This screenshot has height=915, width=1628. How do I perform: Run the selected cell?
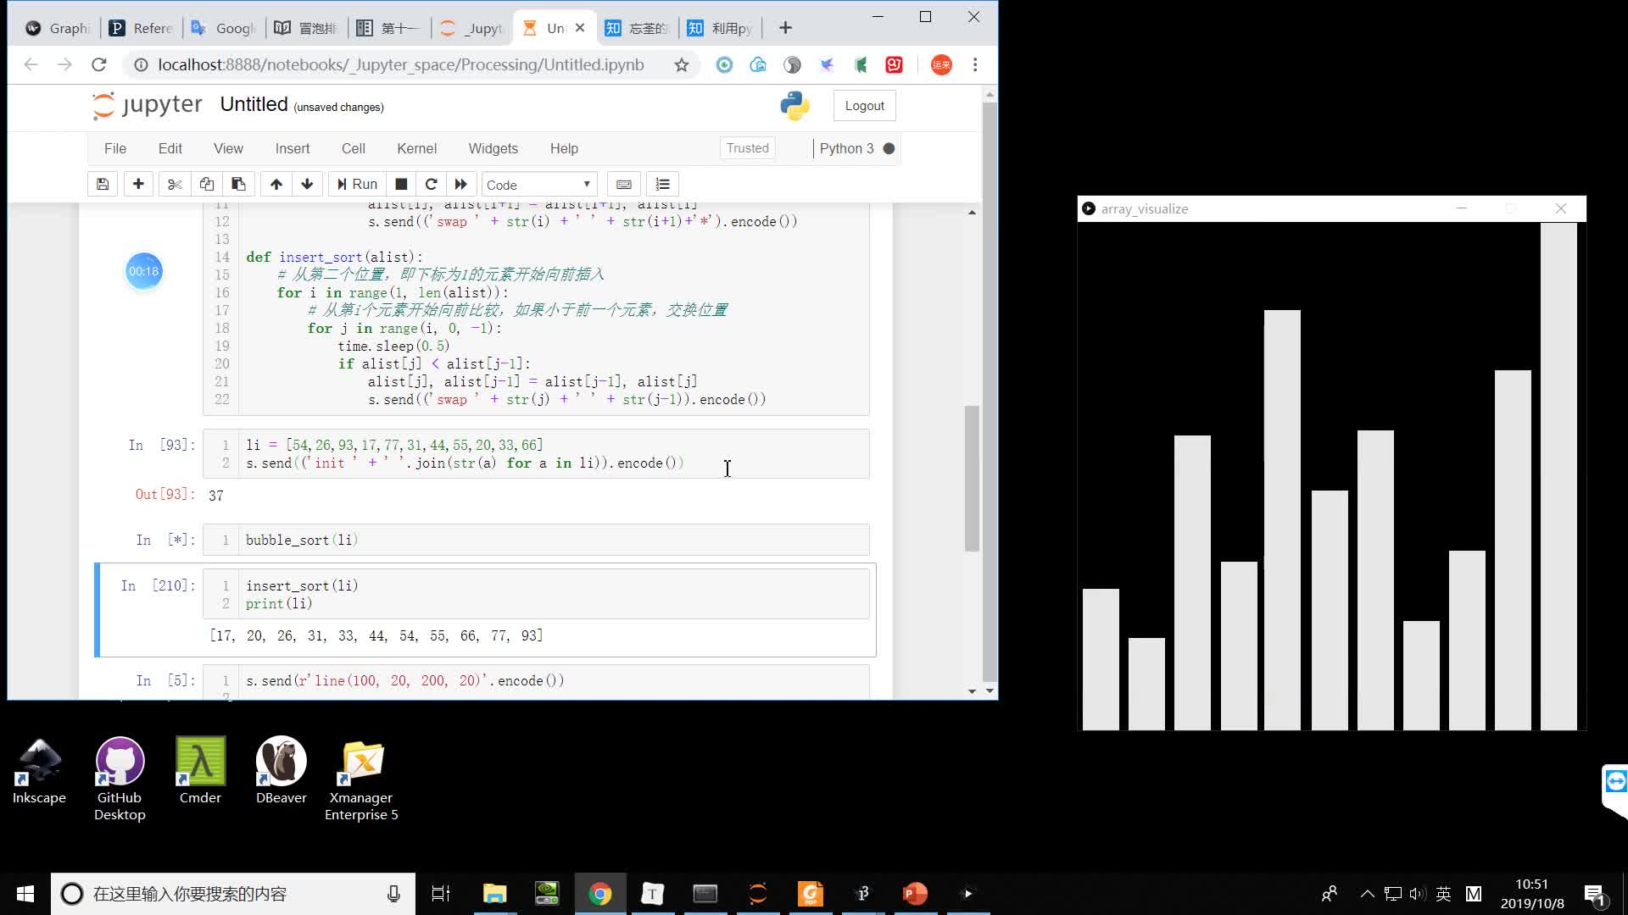[x=357, y=185]
